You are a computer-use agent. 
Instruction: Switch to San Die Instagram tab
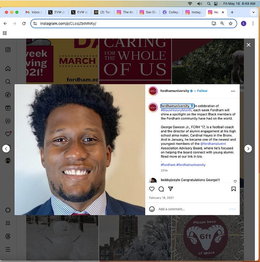pyautogui.click(x=148, y=12)
